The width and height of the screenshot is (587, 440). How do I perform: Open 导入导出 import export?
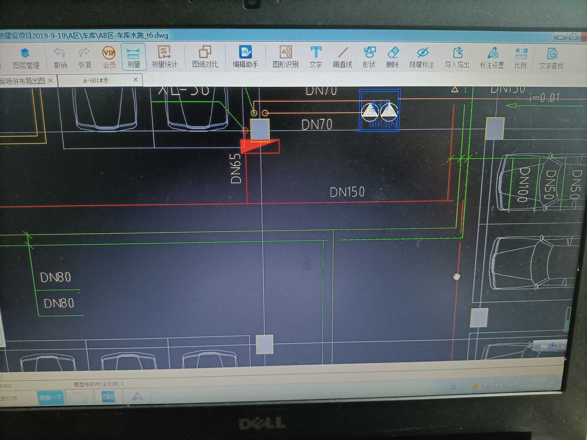coord(457,57)
